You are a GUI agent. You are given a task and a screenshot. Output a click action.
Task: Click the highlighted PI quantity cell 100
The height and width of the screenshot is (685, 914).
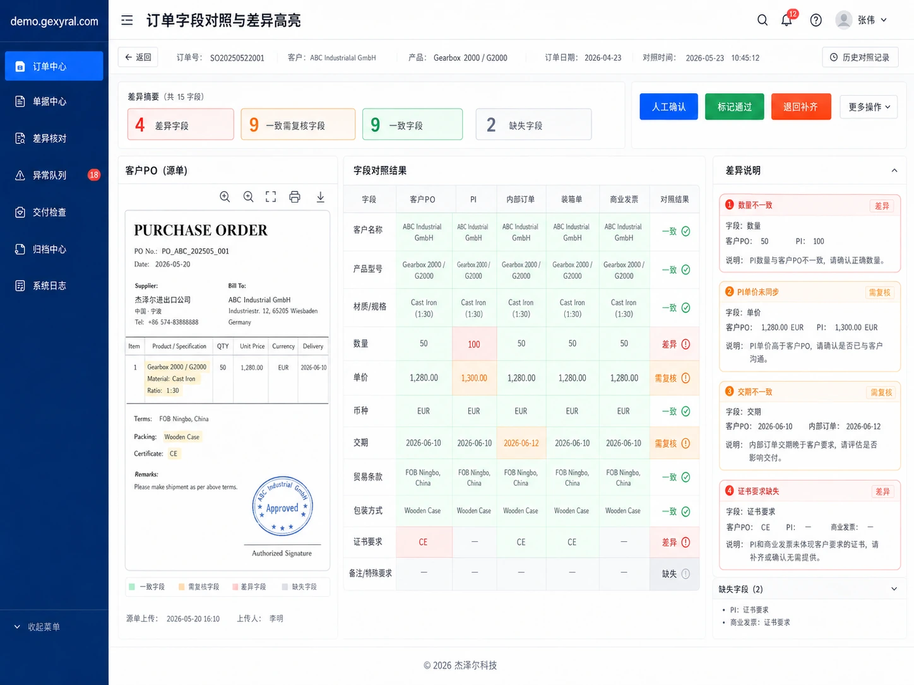coord(474,344)
